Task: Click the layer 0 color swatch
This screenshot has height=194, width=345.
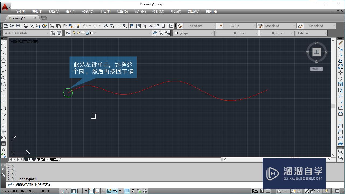Action: point(92,33)
